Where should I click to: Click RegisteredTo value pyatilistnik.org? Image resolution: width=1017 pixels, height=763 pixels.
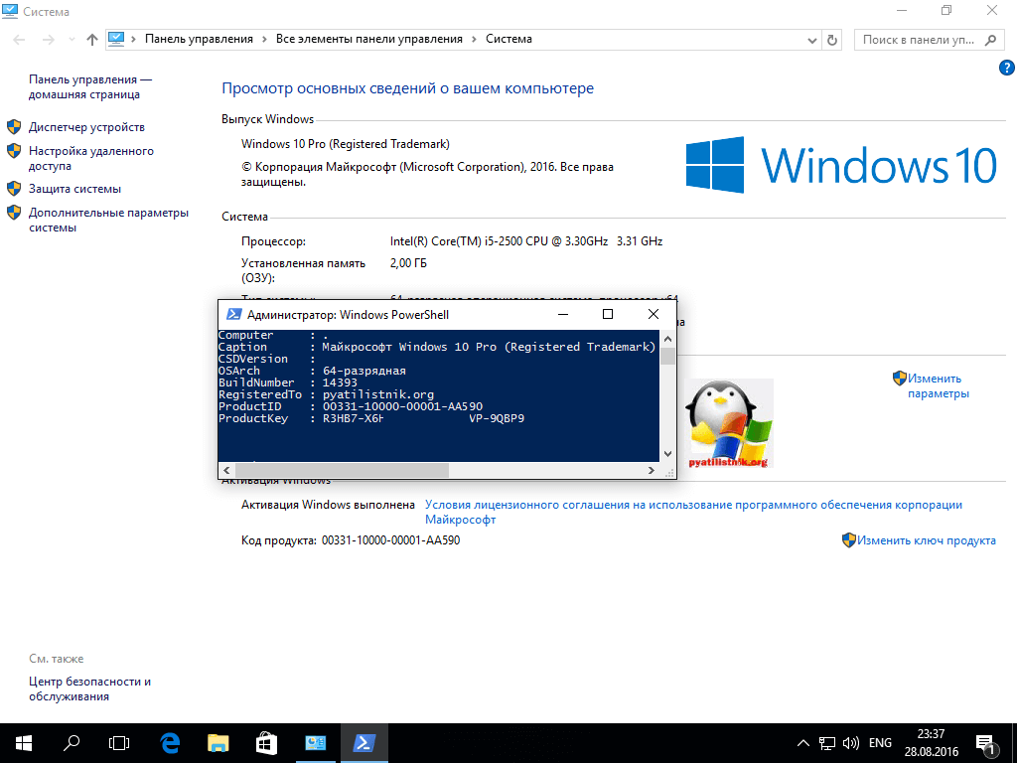pyautogui.click(x=378, y=394)
